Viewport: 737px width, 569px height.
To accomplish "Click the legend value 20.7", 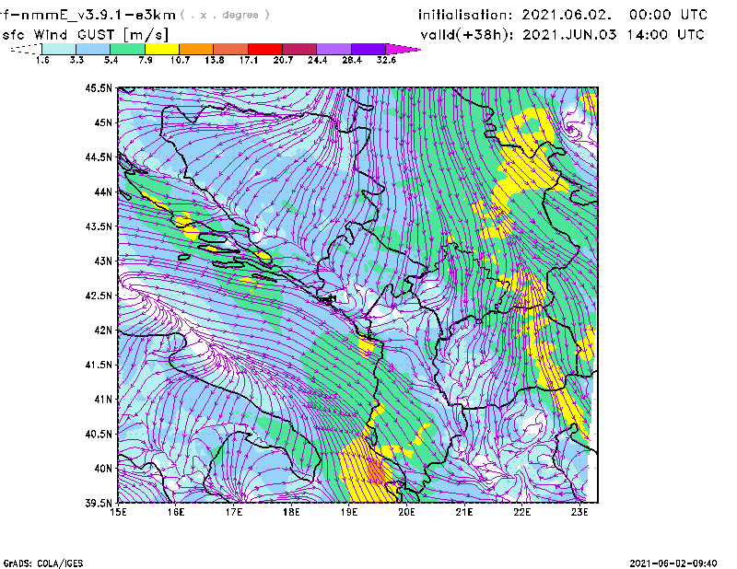I will coord(283,60).
